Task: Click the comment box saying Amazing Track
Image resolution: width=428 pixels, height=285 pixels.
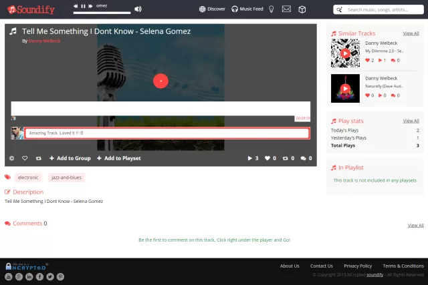Action: click(x=167, y=133)
